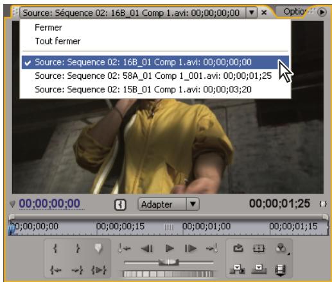This screenshot has width=332, height=282.
Task: Toggle safe margins display
Action: pos(259,248)
